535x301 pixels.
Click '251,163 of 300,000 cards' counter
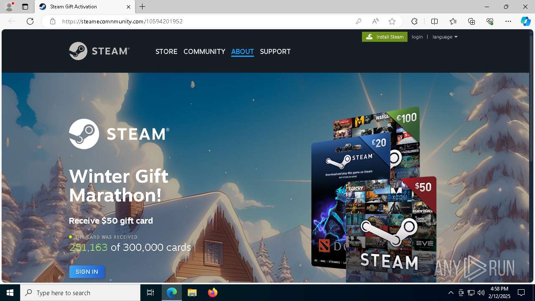click(130, 247)
